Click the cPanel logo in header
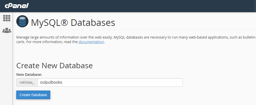Image resolution: width=256 pixels, height=105 pixels. [17, 6]
